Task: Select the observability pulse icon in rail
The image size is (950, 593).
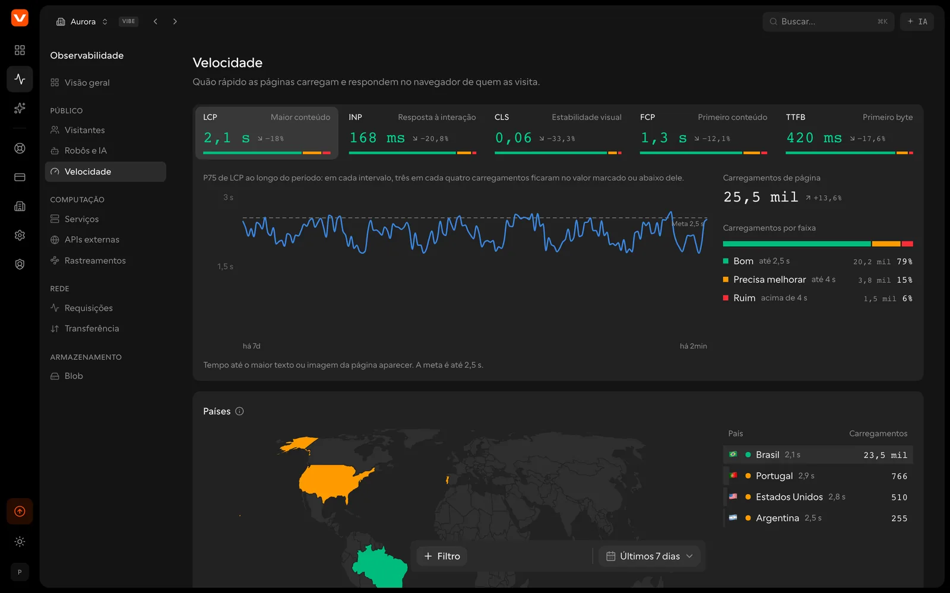Action: click(20, 79)
